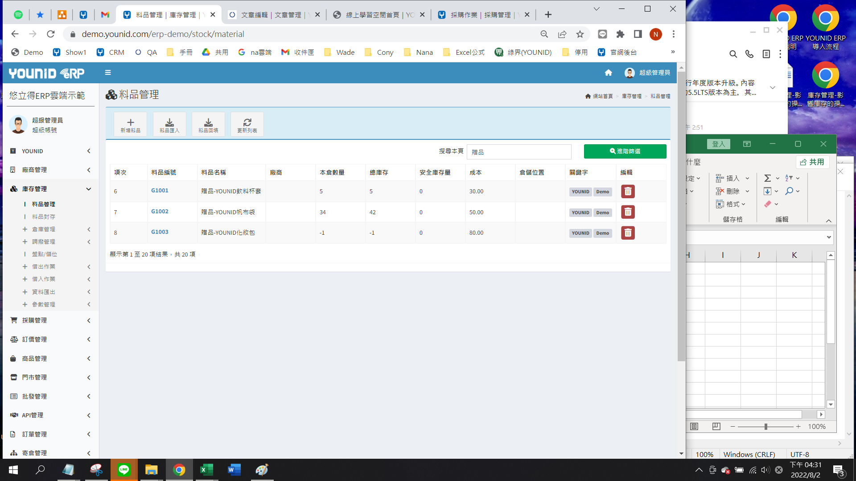
Task: Click the 搜尋本頁 search input field
Action: coord(519,152)
